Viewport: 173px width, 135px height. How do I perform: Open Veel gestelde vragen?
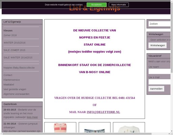tap(15, 89)
